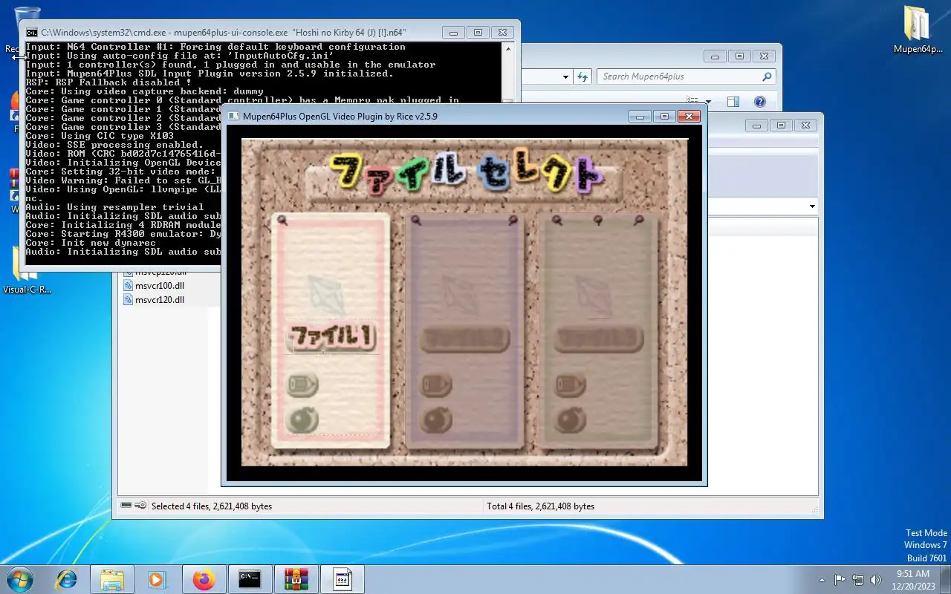Image resolution: width=951 pixels, height=594 pixels.
Task: Open the cmd.exe window system menu icon
Action: tap(31, 33)
